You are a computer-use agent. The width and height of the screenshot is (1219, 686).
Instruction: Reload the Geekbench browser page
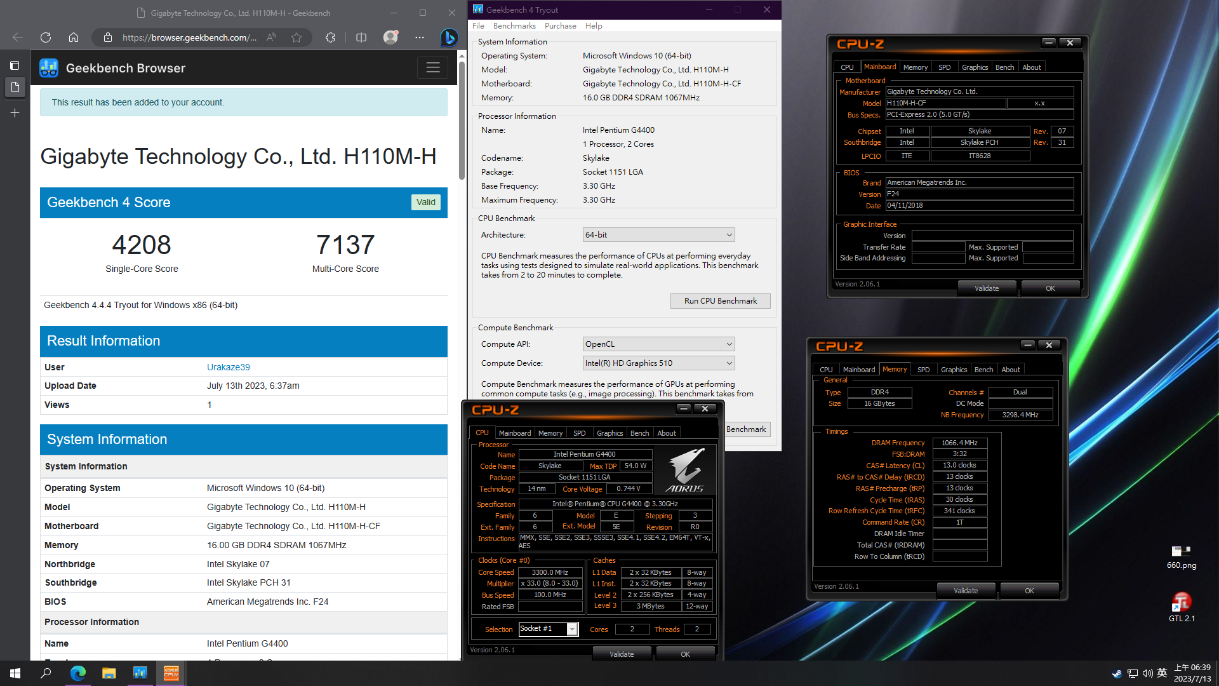46,37
